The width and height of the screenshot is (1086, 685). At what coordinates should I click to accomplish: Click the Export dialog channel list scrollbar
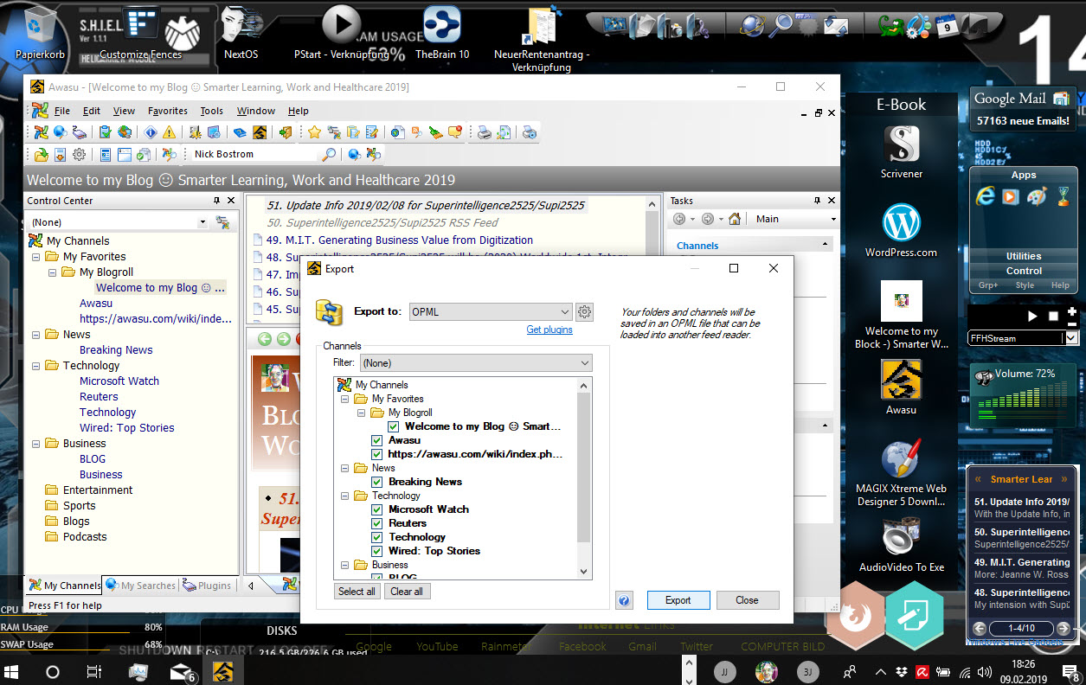click(x=584, y=467)
